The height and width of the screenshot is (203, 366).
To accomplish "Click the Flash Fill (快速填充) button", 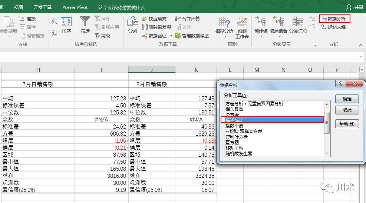I will [154, 19].
